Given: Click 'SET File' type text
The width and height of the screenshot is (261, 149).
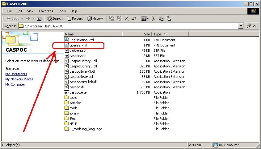Looking at the screenshot, I should (159, 56).
